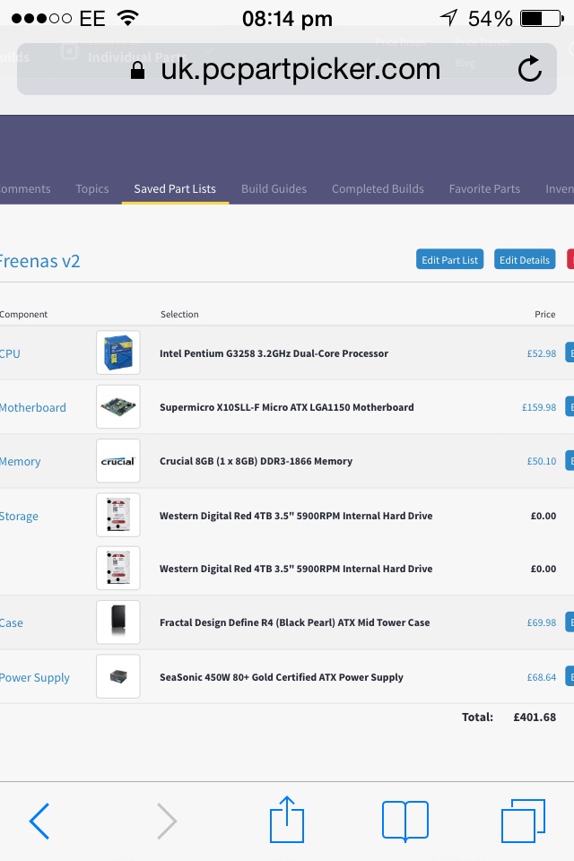574x861 pixels.
Task: Click the £52.98 CPU price link
Action: [x=542, y=353]
